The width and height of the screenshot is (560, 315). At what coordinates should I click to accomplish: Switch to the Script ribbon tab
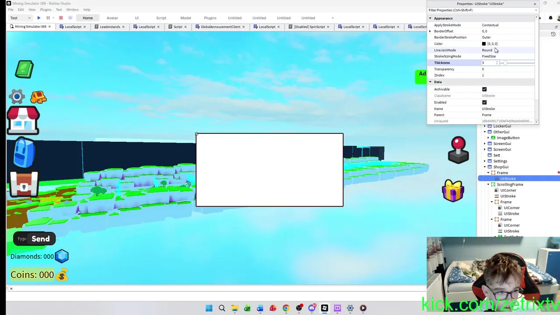click(x=161, y=18)
